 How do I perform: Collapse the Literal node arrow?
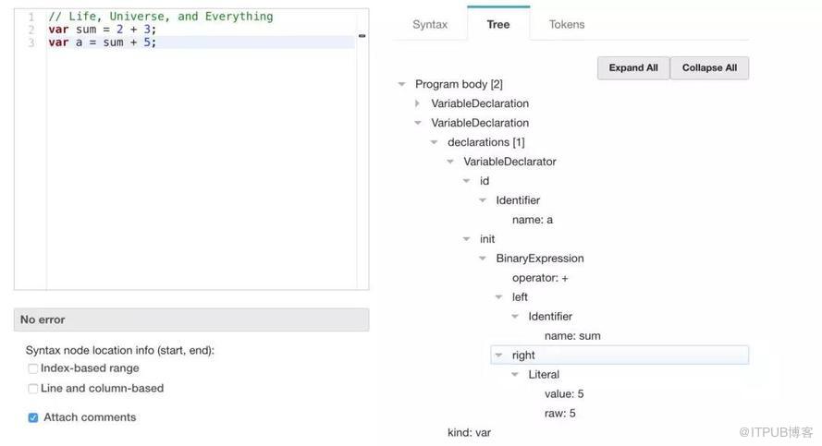point(515,375)
